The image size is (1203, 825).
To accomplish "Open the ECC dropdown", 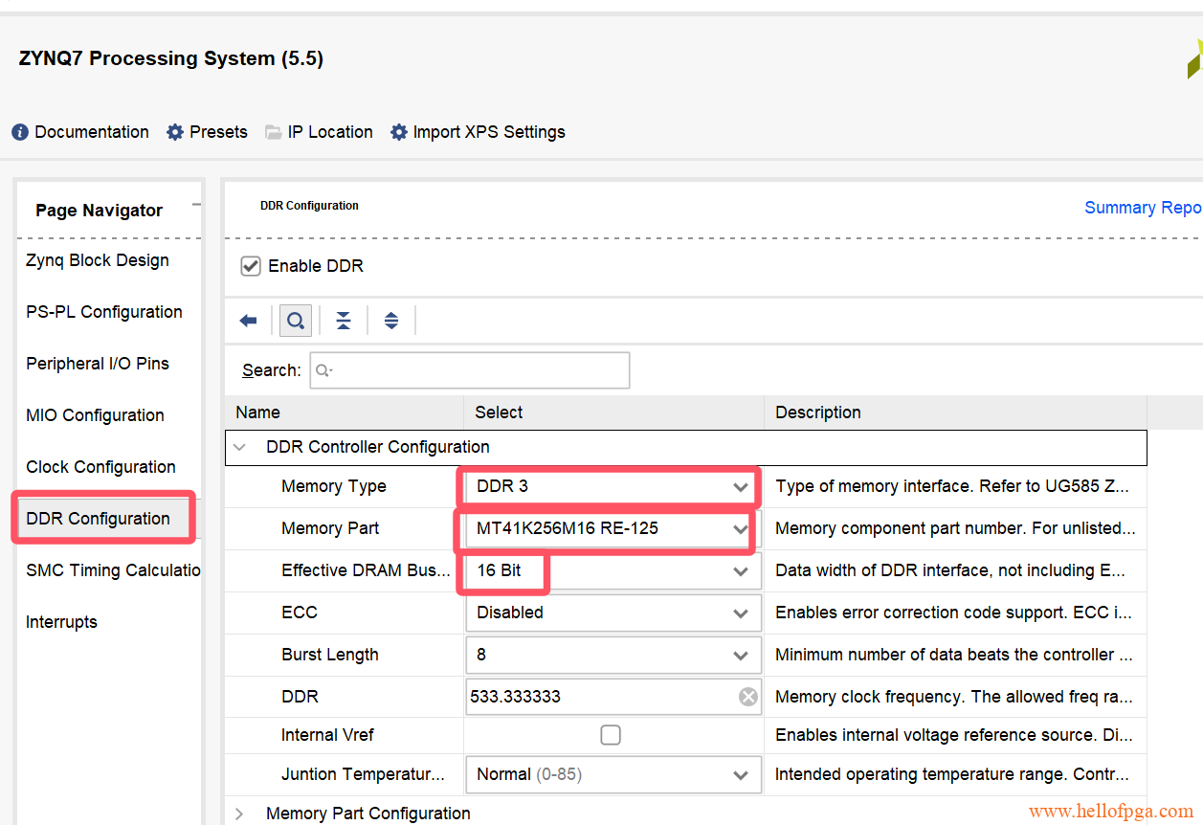I will tap(740, 613).
